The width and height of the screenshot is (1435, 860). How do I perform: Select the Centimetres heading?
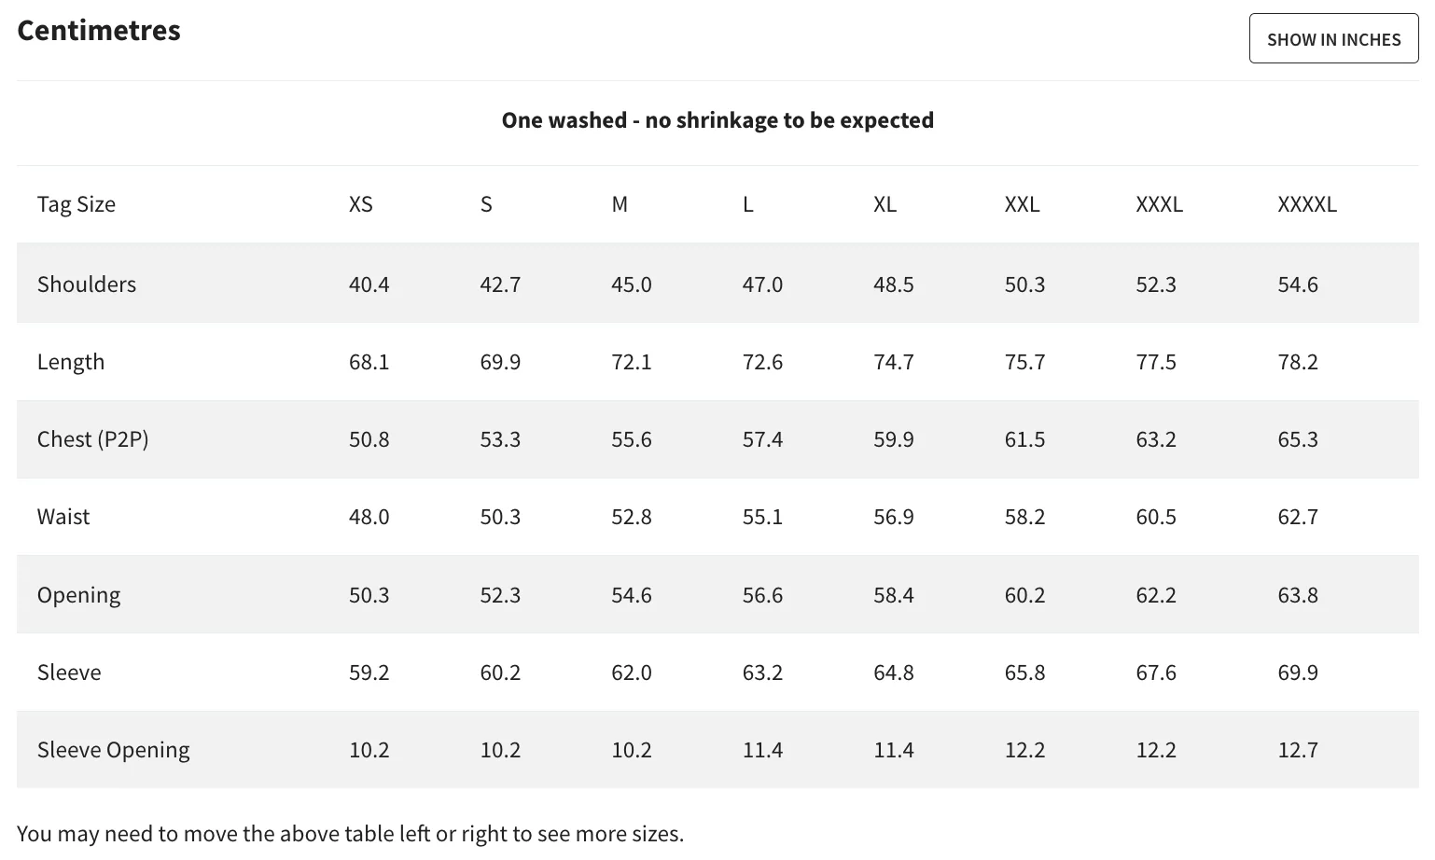click(99, 31)
